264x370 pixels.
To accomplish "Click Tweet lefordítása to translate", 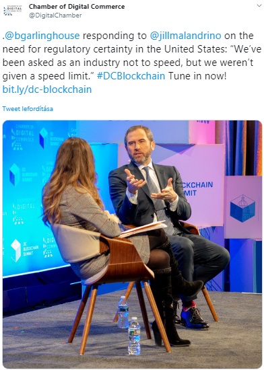I will pos(28,109).
